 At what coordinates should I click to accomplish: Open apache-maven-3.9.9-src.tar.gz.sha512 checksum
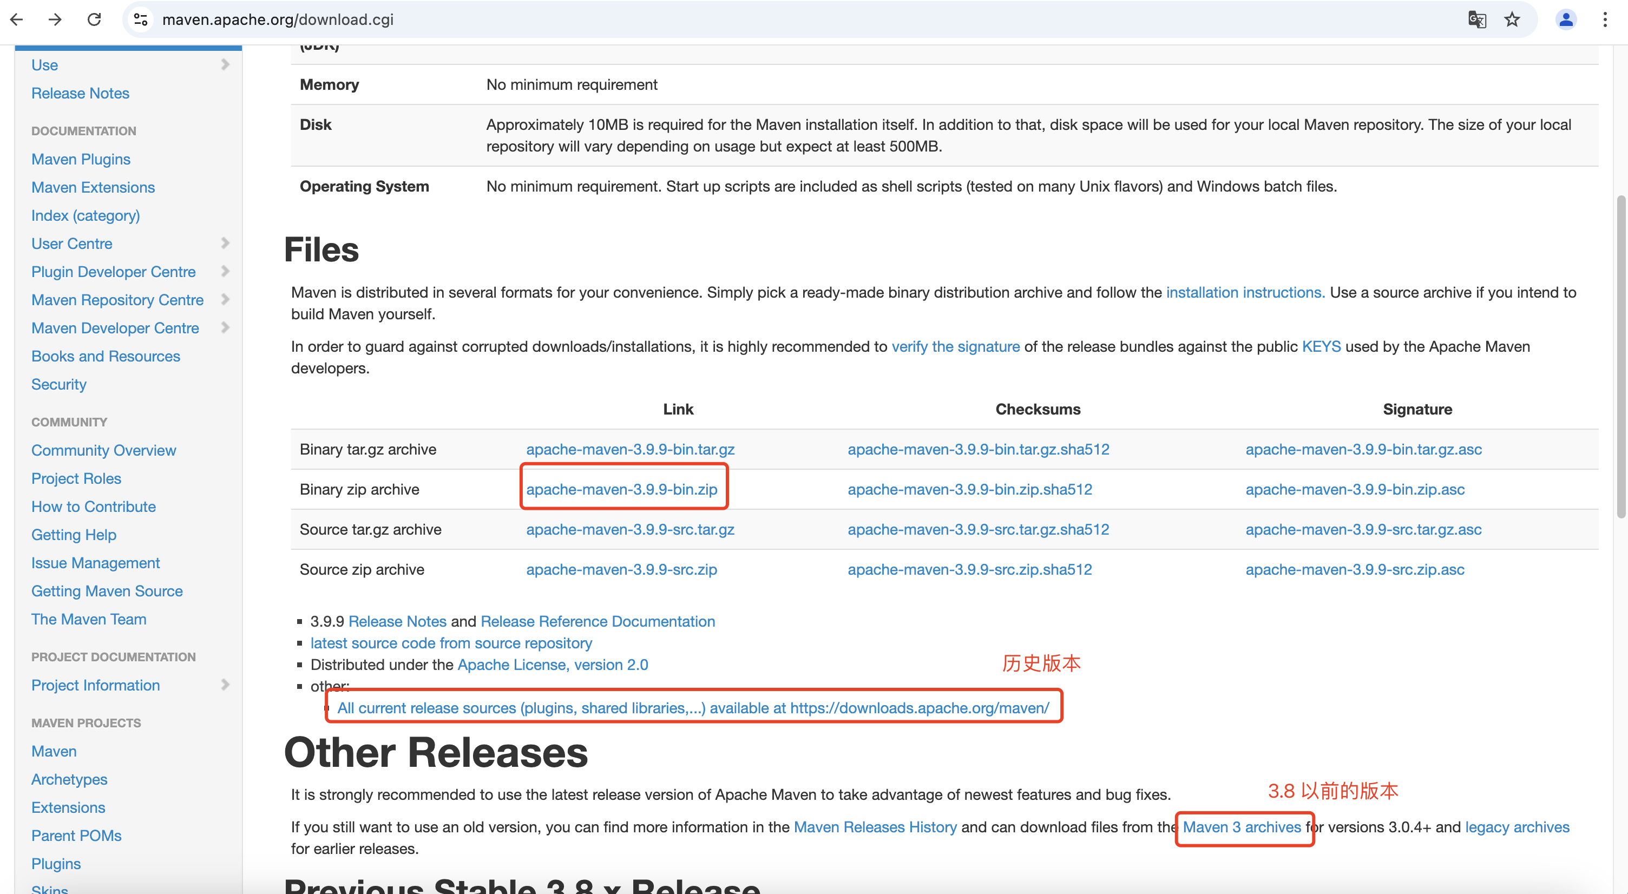[x=979, y=529]
